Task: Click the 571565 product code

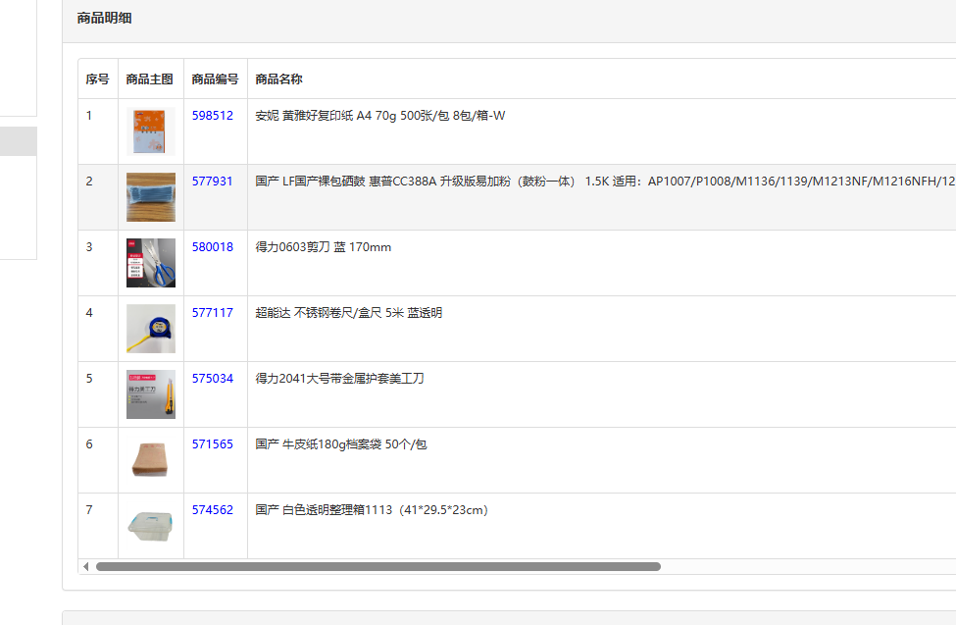Action: coord(213,444)
